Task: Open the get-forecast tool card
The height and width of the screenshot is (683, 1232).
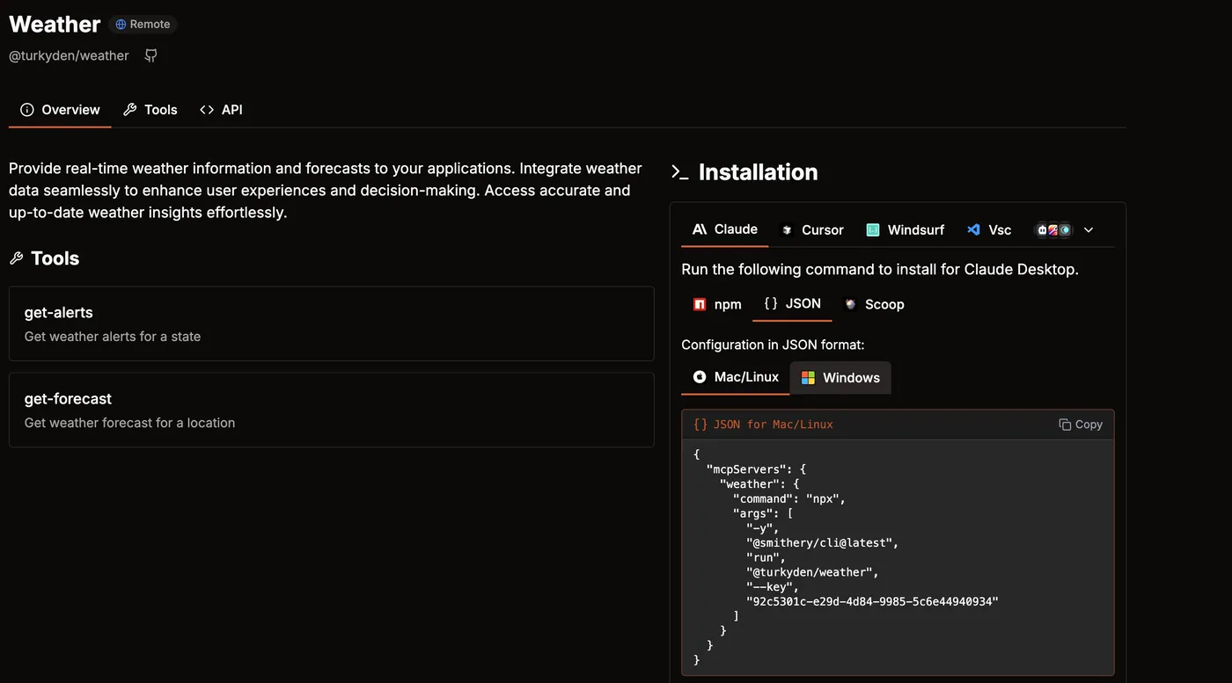Action: click(332, 410)
